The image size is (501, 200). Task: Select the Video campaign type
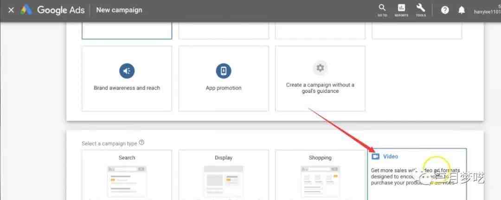390,157
